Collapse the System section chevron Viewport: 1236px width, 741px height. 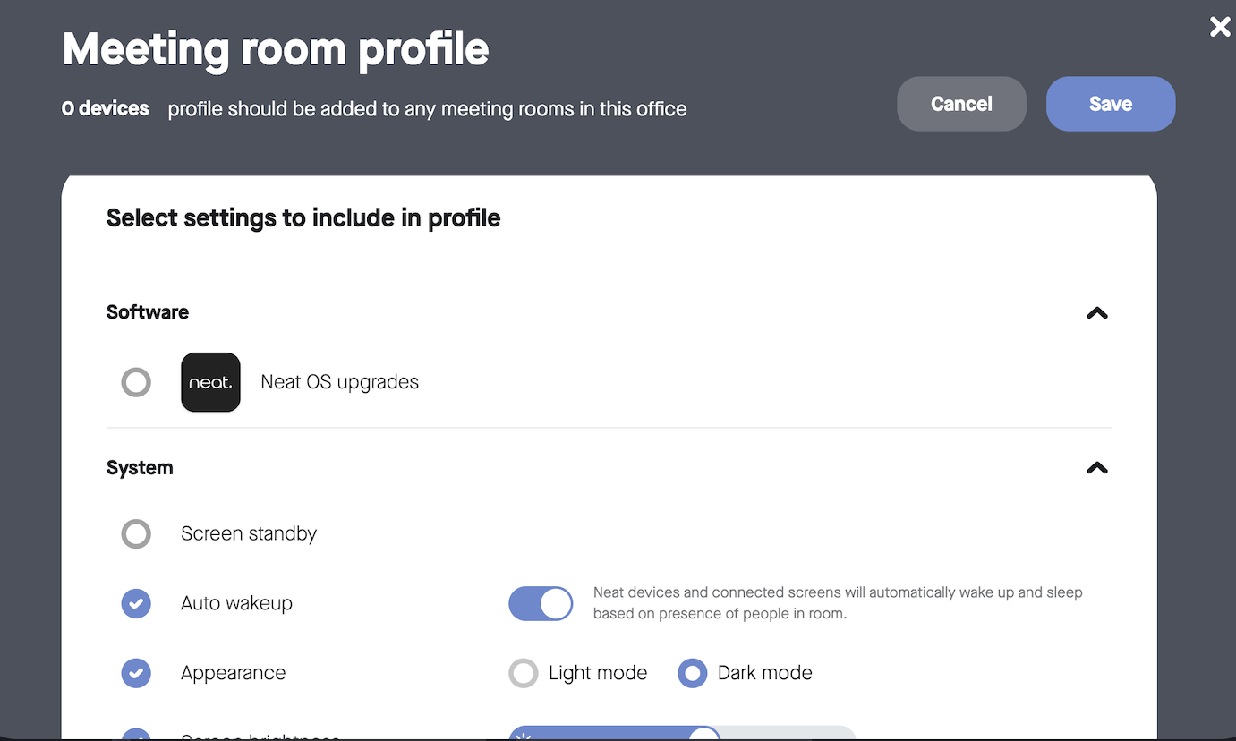click(1096, 468)
